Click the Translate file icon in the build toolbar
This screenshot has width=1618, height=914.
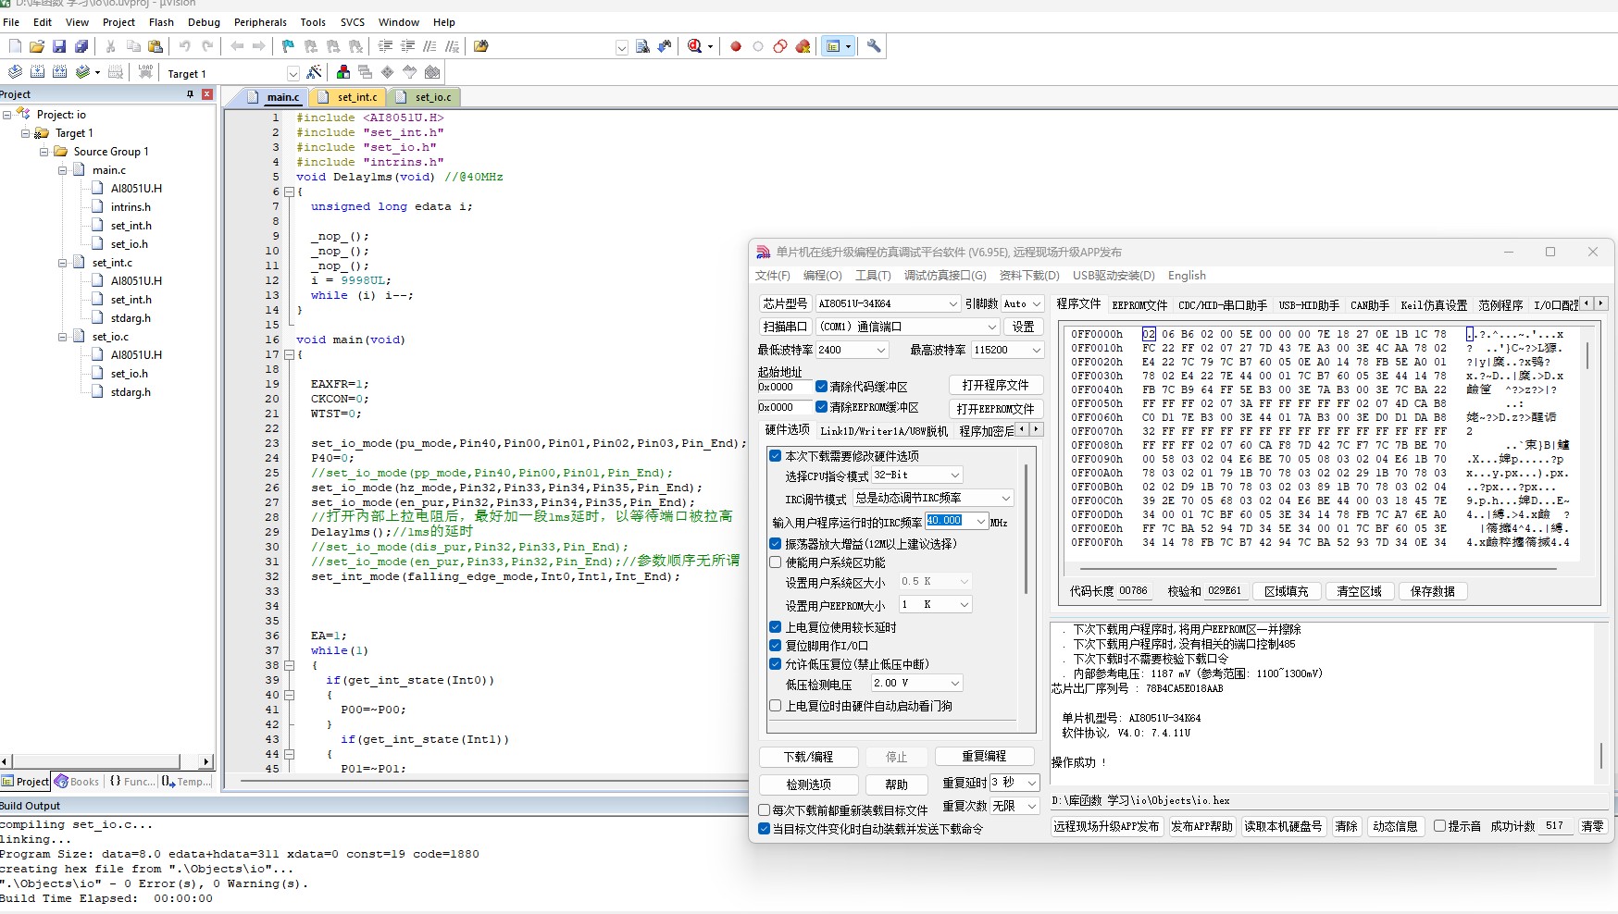pos(15,72)
